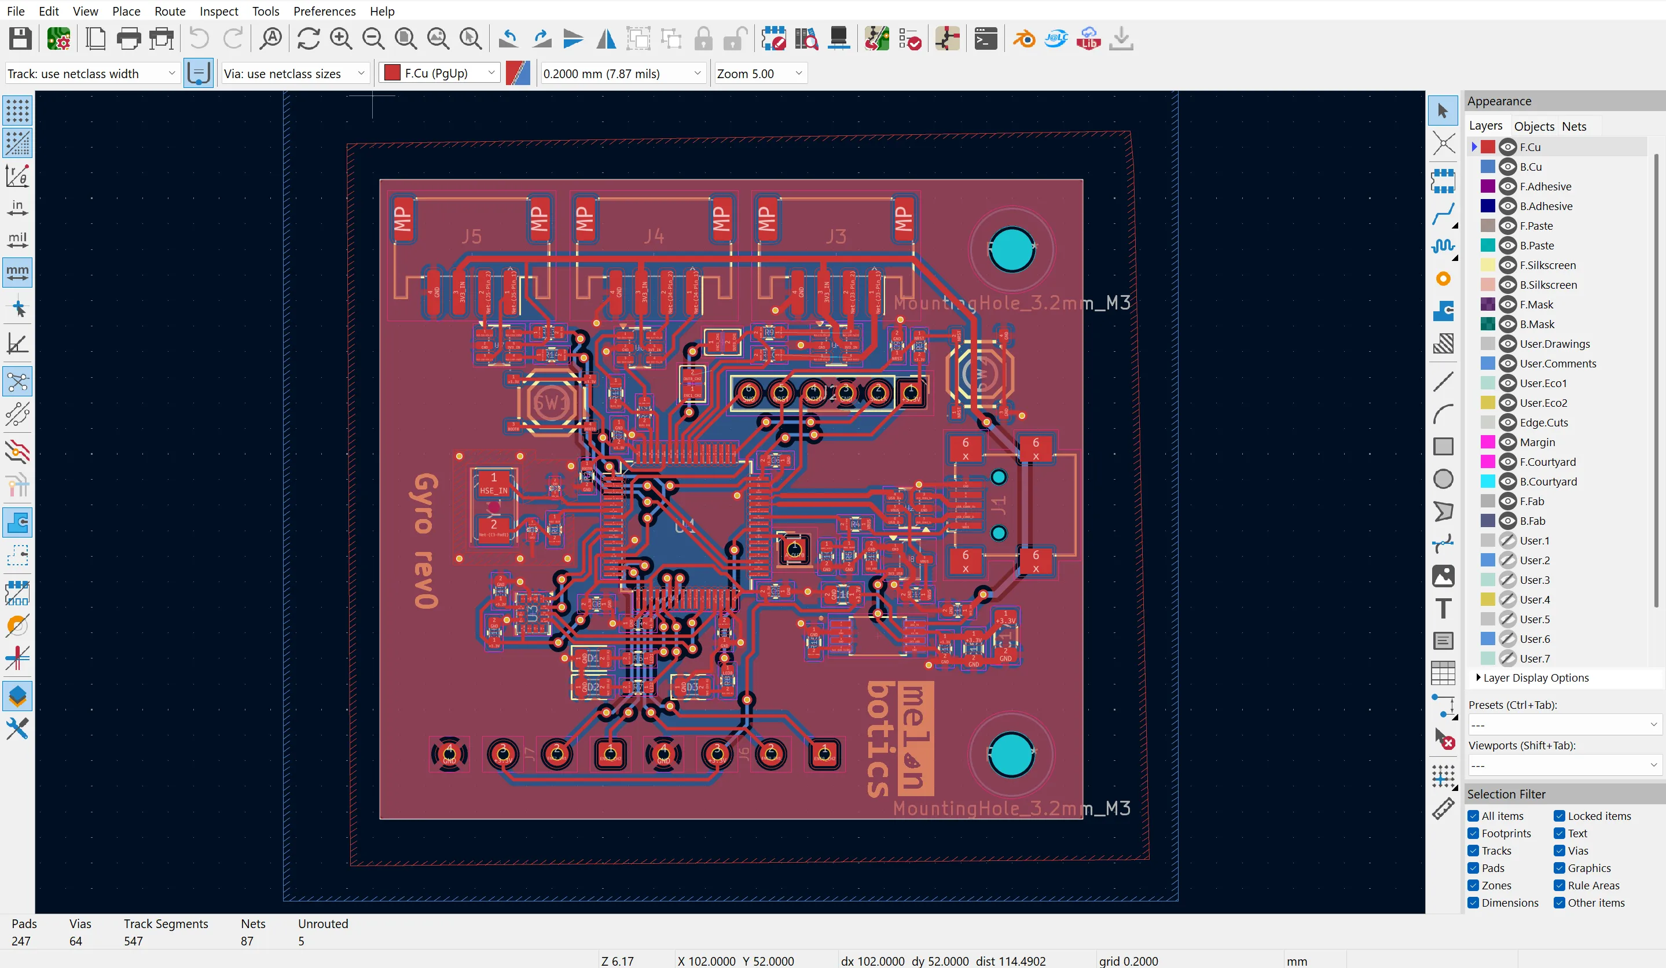Click Rotate counterclockwise icon

coord(508,39)
